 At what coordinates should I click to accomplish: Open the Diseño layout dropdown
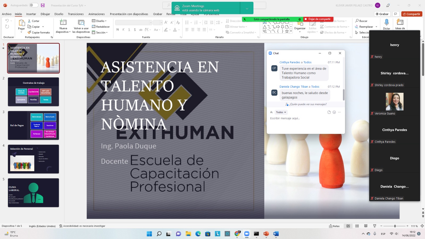(99, 21)
